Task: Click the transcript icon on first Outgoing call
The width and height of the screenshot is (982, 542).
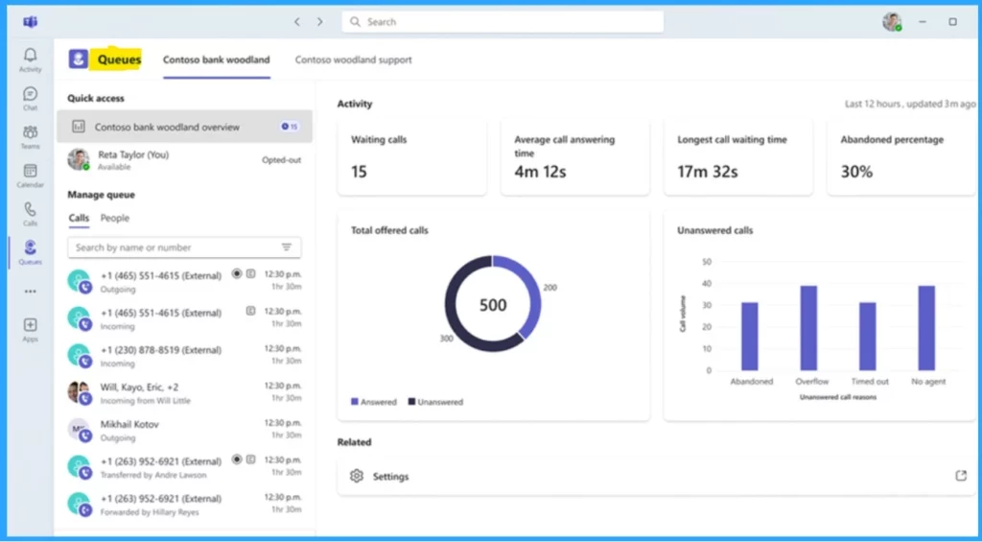Action: tap(250, 273)
